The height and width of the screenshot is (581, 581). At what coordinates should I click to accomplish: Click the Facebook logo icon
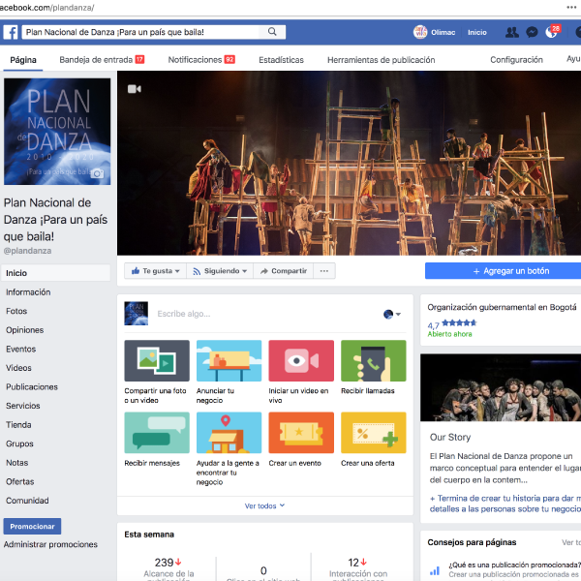(x=11, y=32)
